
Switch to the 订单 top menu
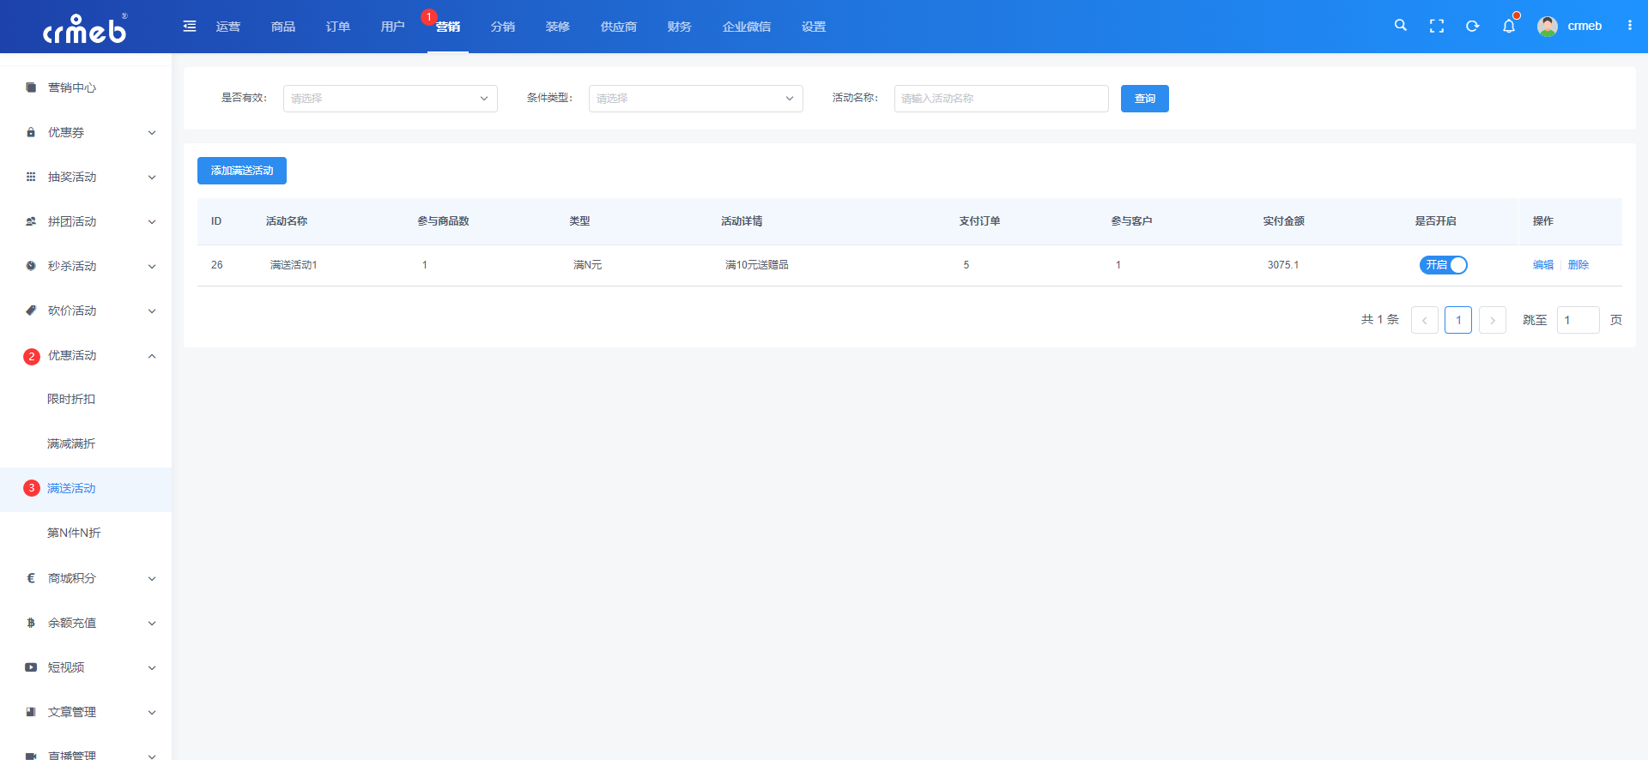pos(337,27)
